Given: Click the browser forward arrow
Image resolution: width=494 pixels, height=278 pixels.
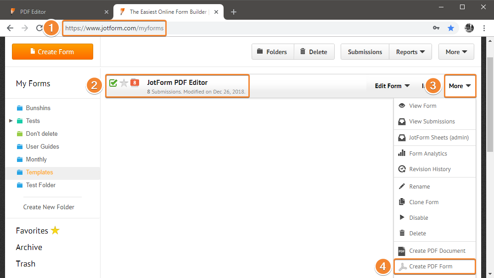Looking at the screenshot, I should pos(25,28).
